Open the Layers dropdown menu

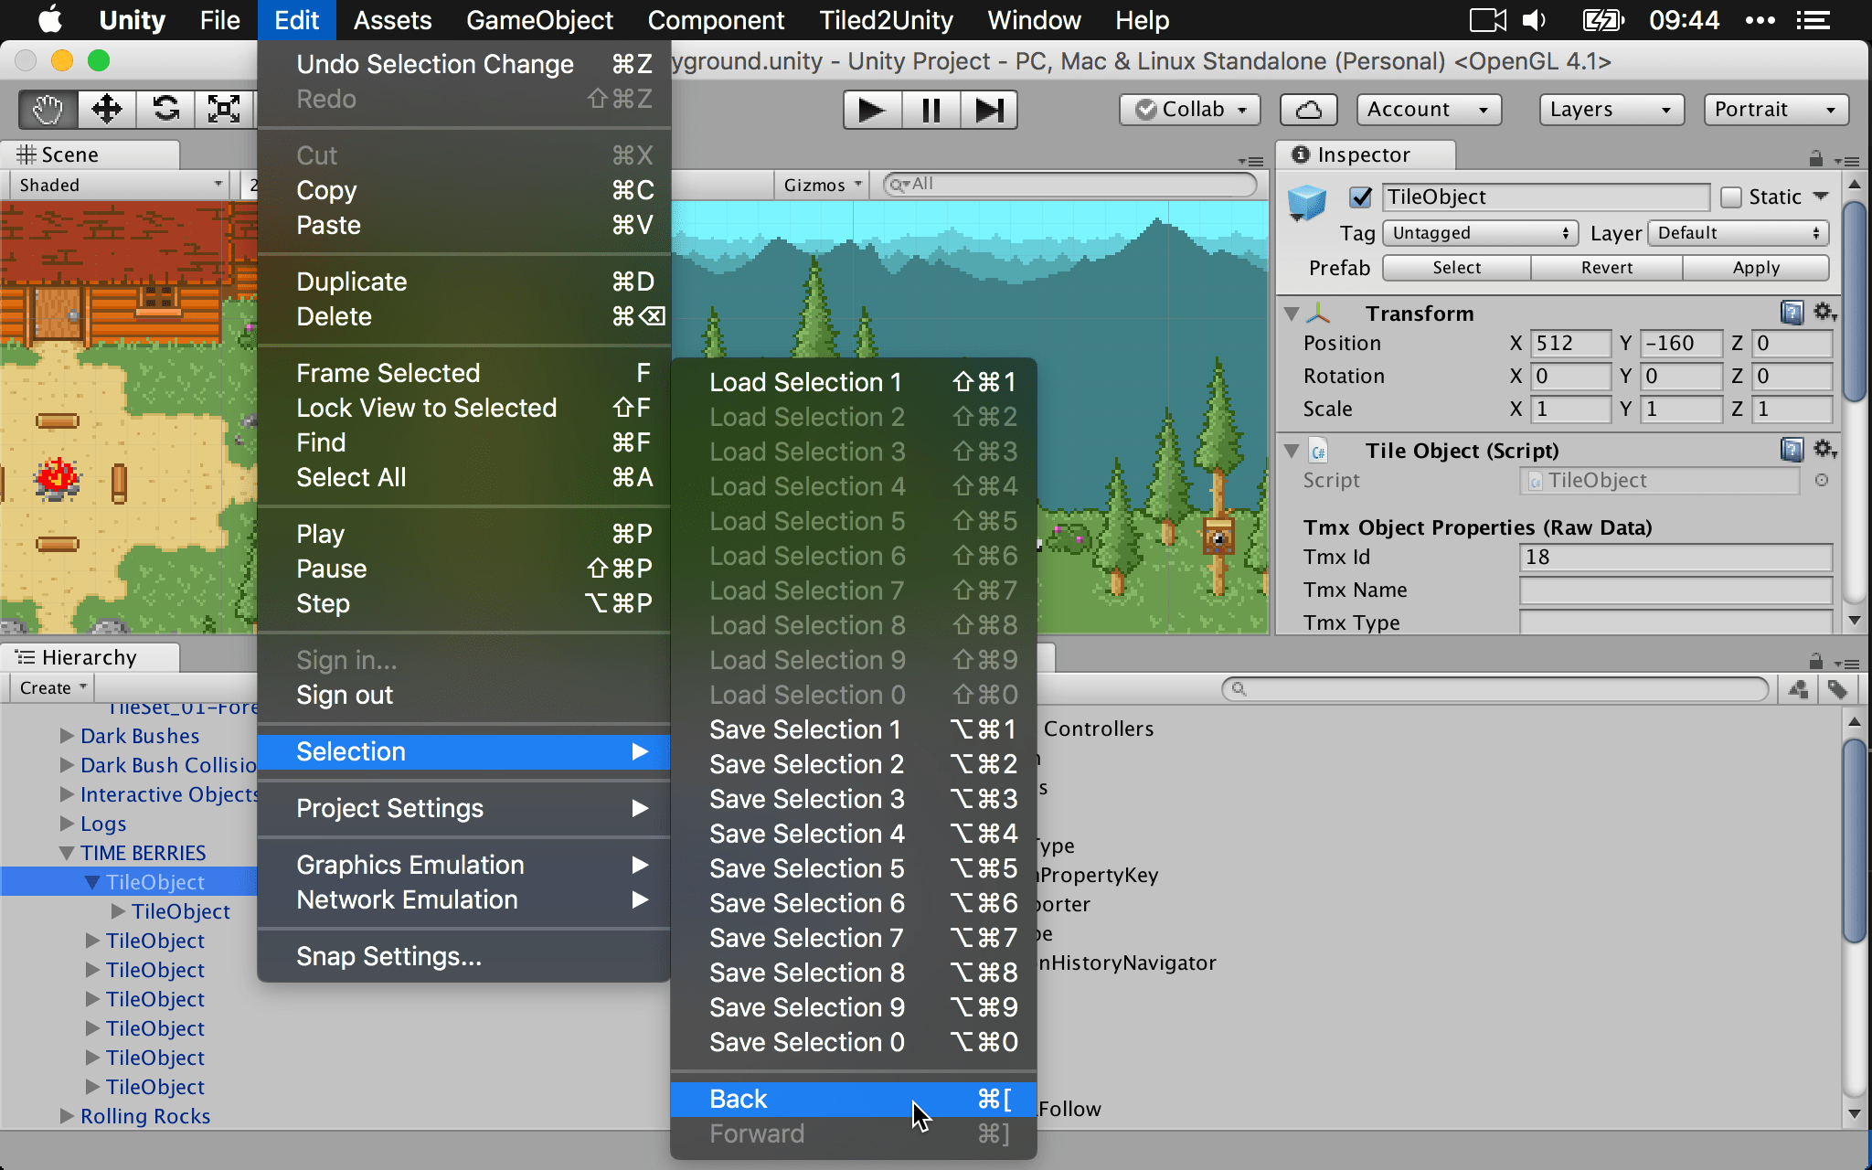(x=1605, y=111)
